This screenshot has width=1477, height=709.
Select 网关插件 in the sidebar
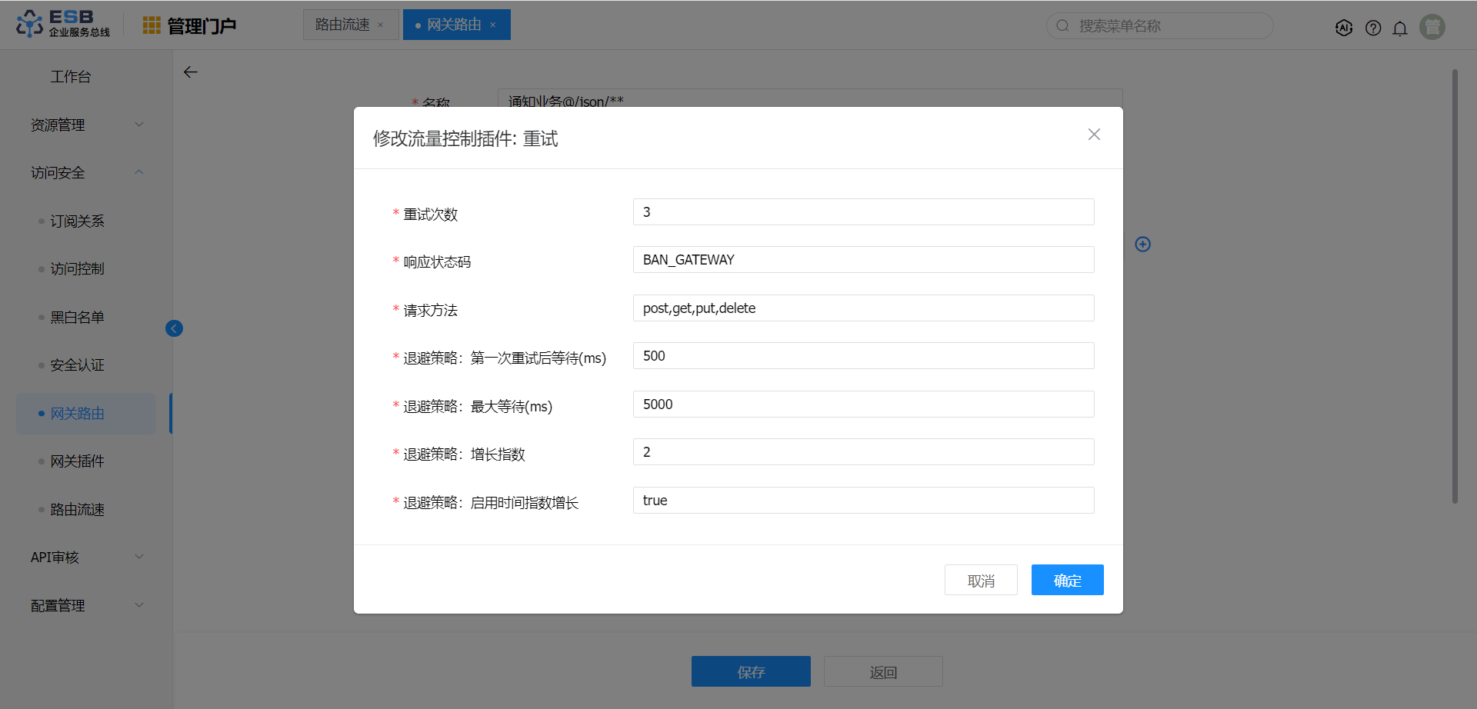[77, 461]
